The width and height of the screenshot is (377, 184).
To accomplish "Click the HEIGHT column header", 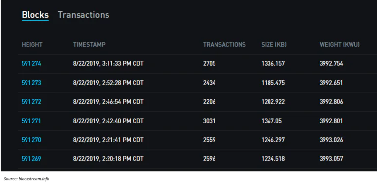I will [32, 45].
